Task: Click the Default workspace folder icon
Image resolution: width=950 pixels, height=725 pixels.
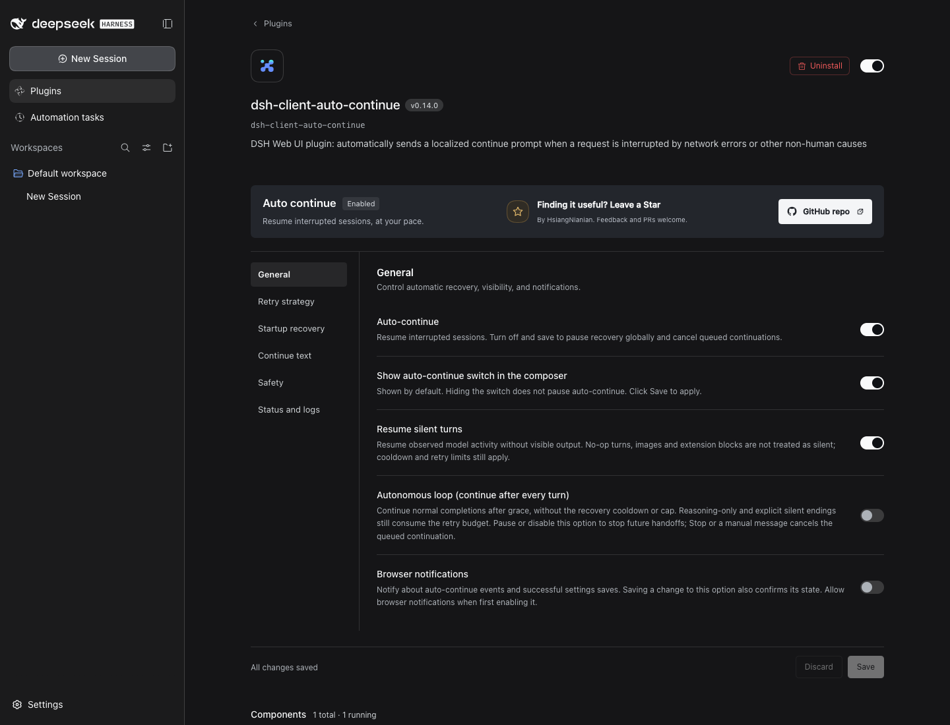Action: coord(18,173)
